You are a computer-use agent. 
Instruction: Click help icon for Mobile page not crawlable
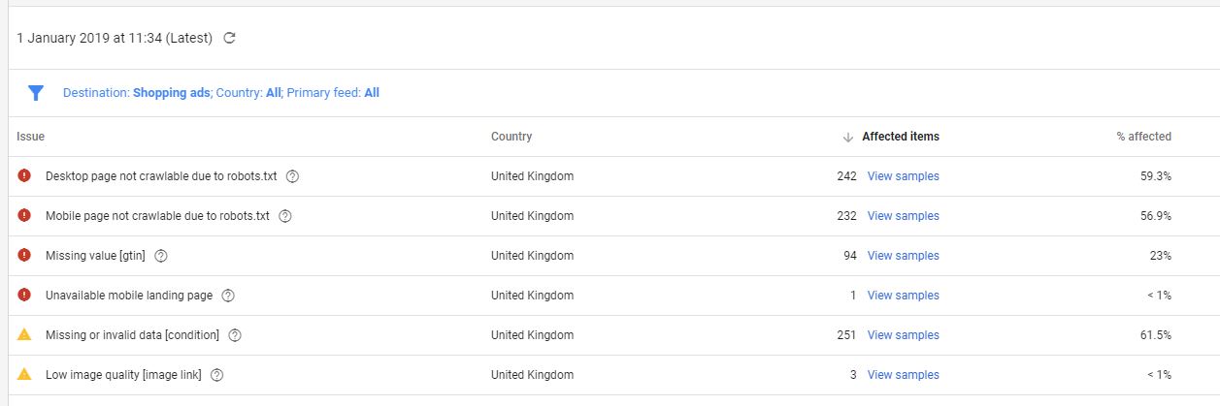[x=285, y=216]
